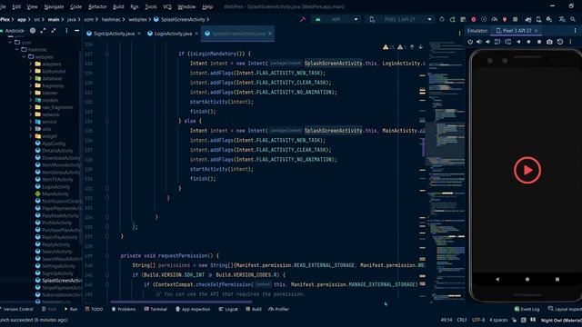Click the emulator rotate right icon
582x327 pixels.
click(x=507, y=42)
